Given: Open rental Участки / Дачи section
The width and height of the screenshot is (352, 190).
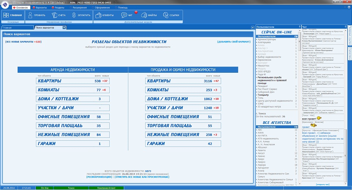Looking at the screenshot, I should click(73, 108).
